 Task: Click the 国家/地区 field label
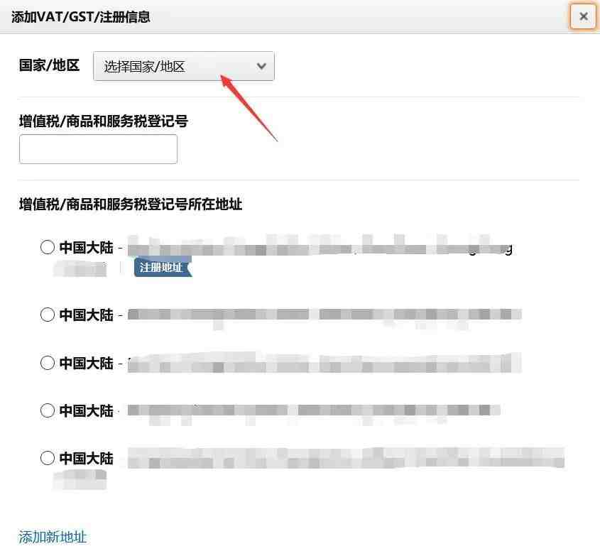50,65
